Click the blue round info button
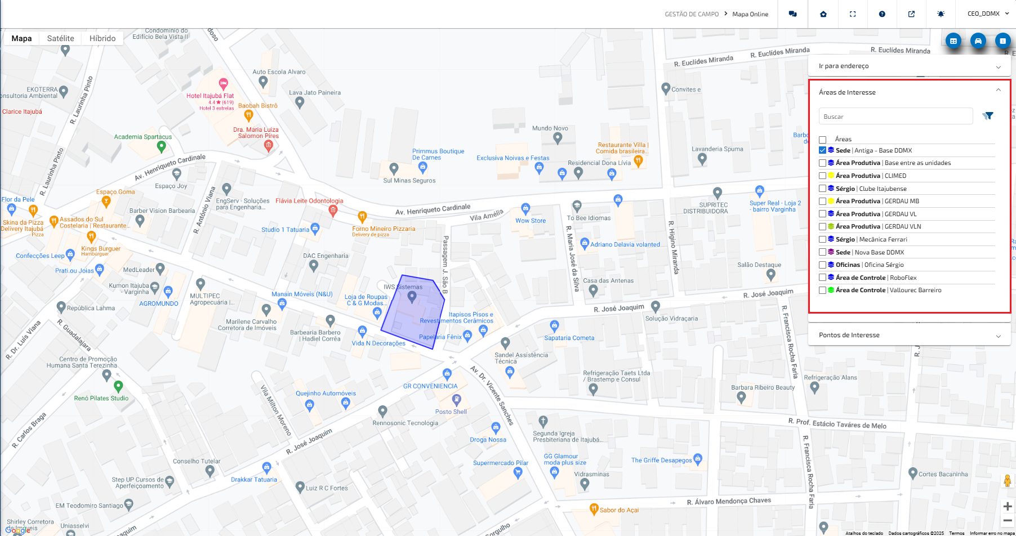Image resolution: width=1016 pixels, height=536 pixels. [x=1002, y=41]
